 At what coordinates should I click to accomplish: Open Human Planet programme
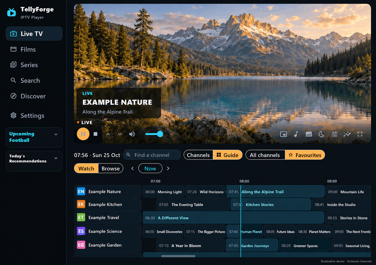(245, 231)
